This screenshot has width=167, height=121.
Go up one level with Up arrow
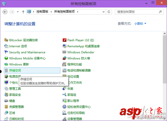[x=23, y=12]
